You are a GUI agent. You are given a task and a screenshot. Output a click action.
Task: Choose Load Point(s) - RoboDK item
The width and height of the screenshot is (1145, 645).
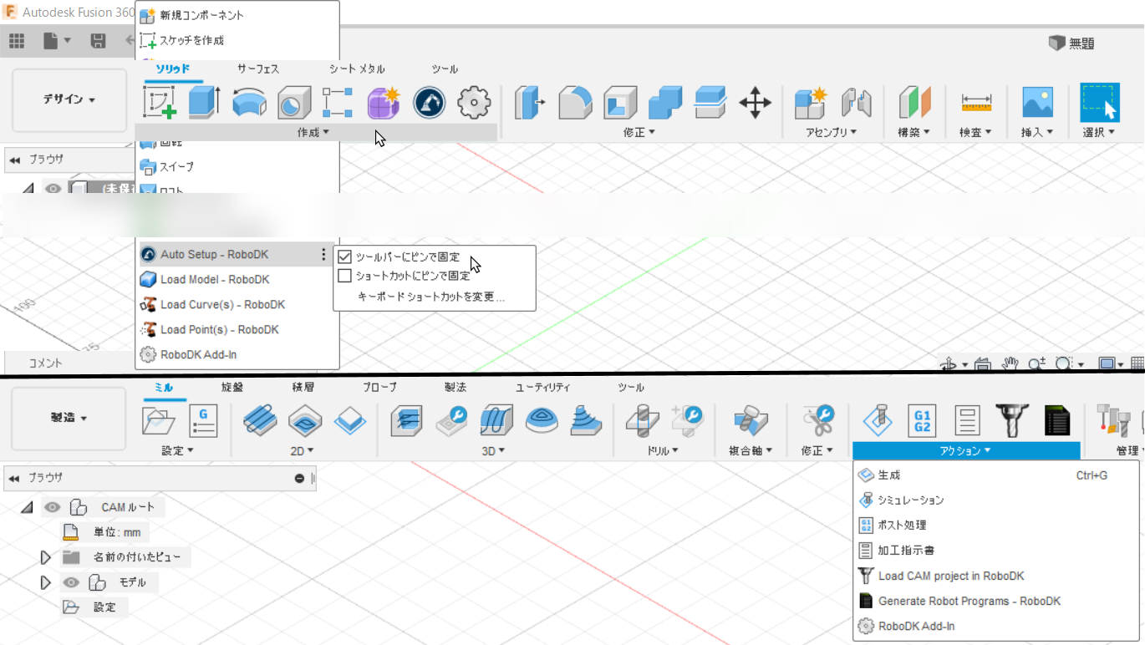click(238, 329)
